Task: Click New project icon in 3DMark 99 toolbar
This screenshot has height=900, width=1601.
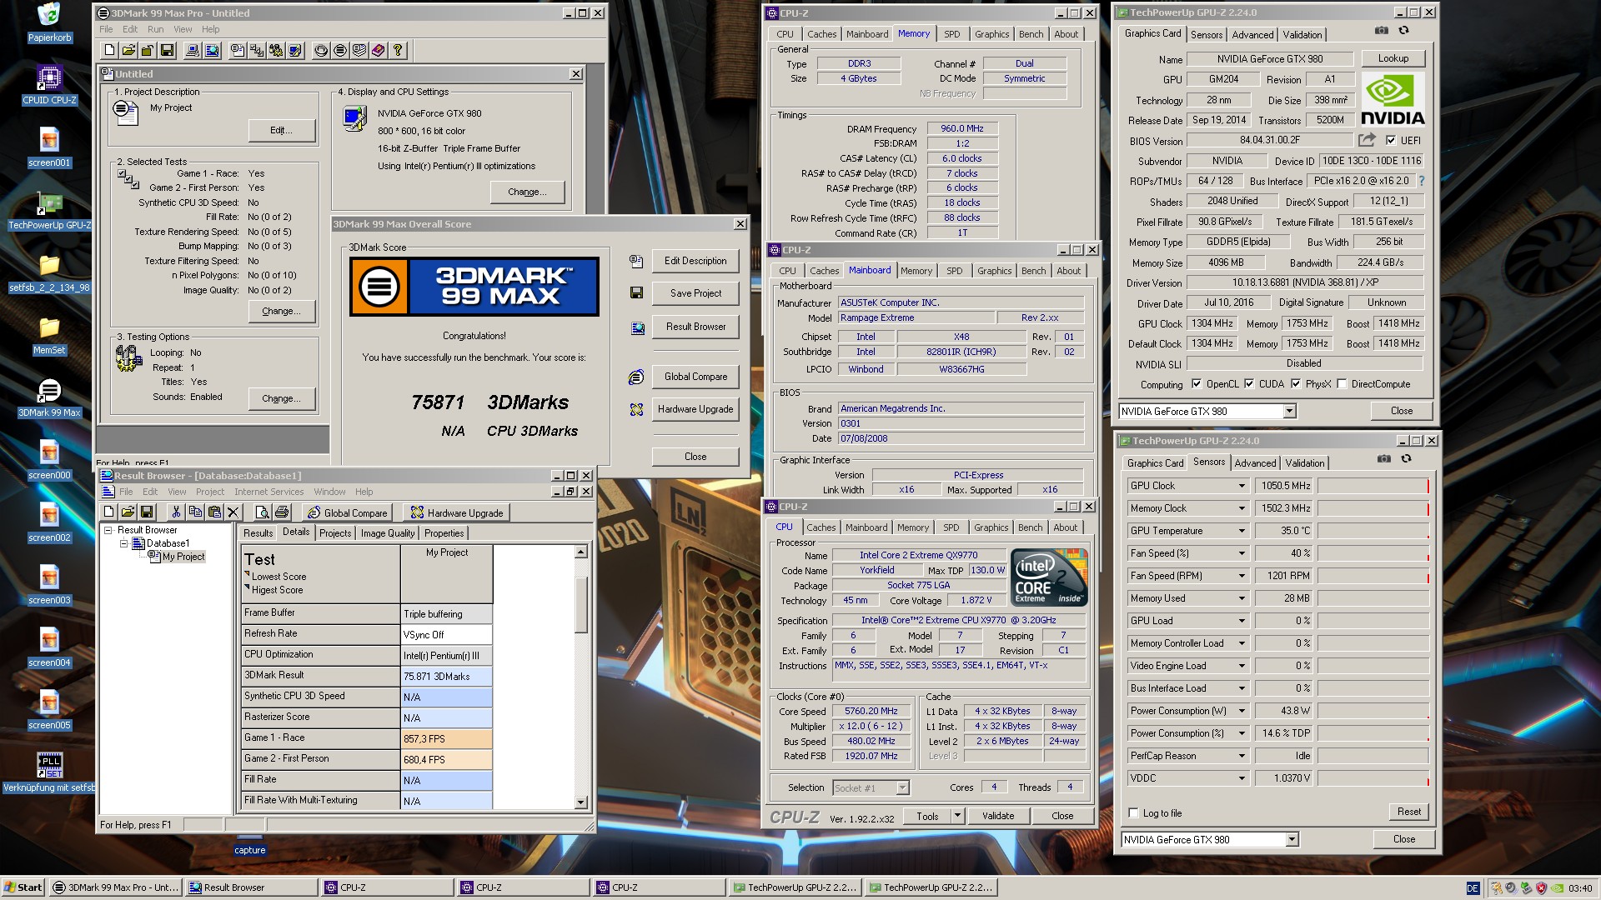Action: click(x=108, y=51)
